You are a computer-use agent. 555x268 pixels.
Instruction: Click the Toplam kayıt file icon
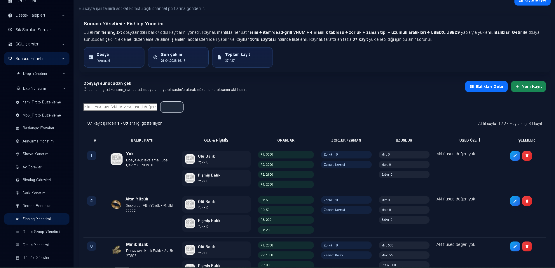click(219, 57)
